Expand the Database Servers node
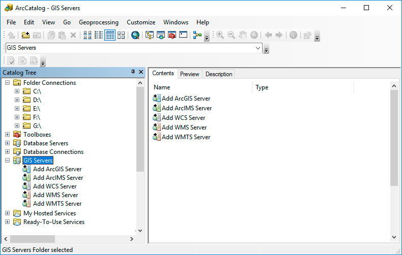Image resolution: width=402 pixels, height=255 pixels. (x=8, y=143)
